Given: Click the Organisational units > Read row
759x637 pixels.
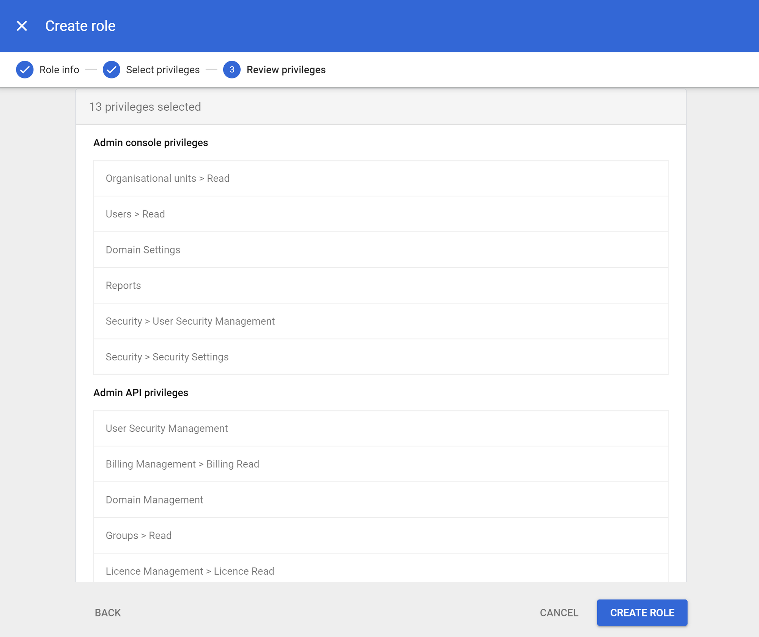Looking at the screenshot, I should point(380,178).
